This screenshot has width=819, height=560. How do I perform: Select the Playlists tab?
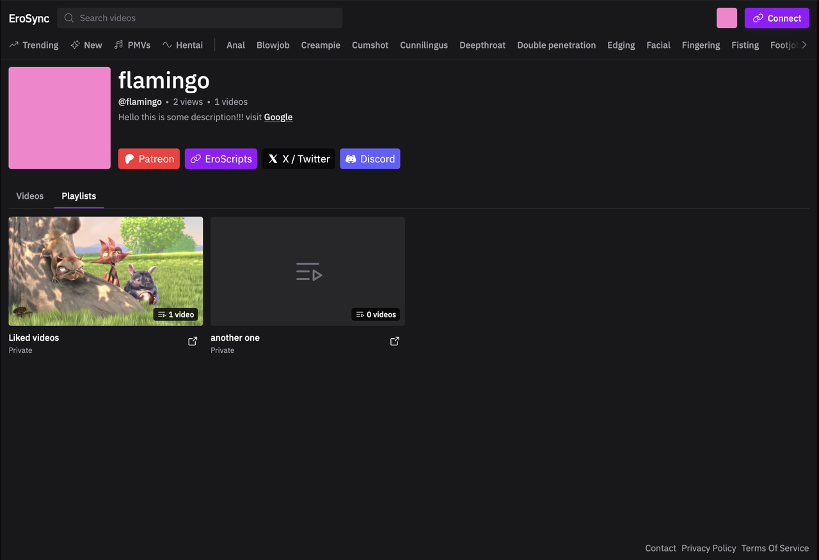pyautogui.click(x=79, y=196)
